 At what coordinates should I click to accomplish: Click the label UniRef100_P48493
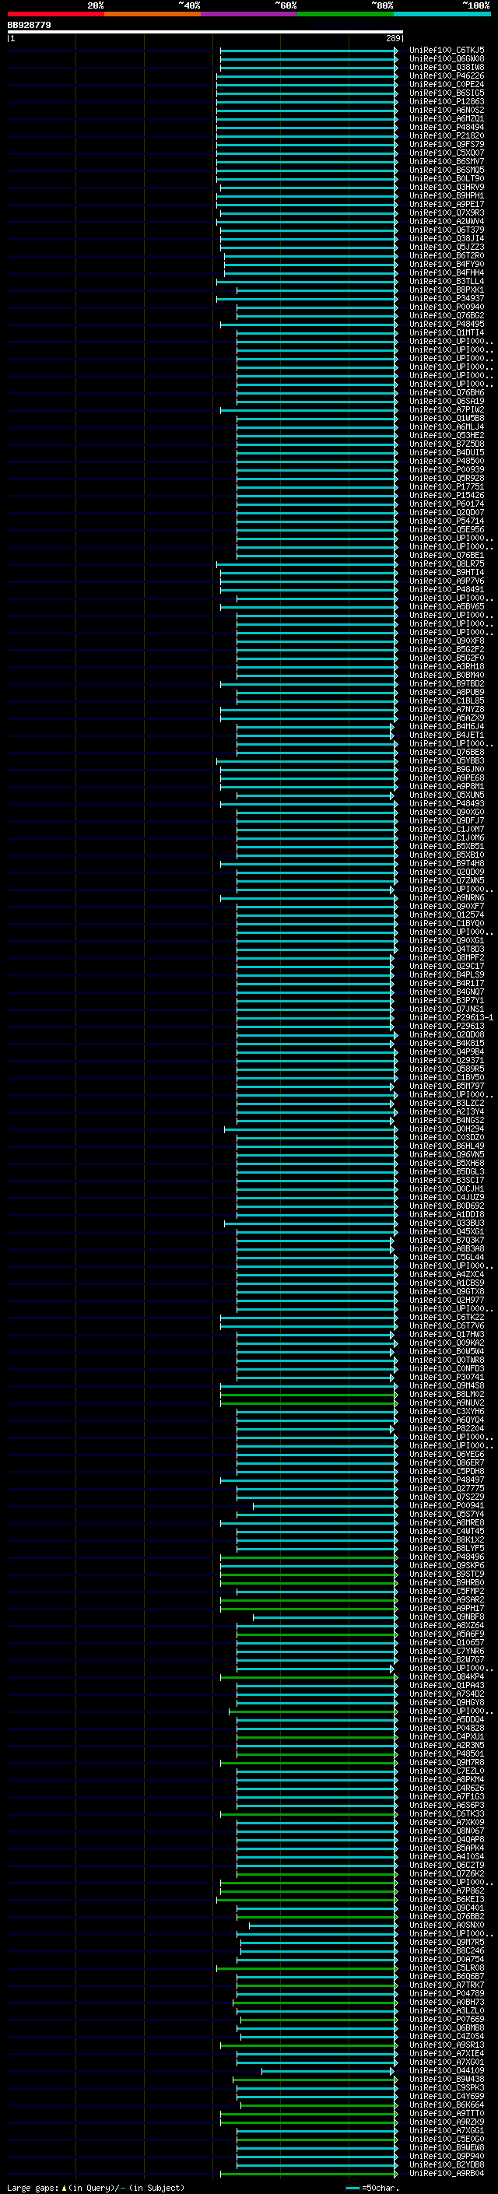(447, 803)
